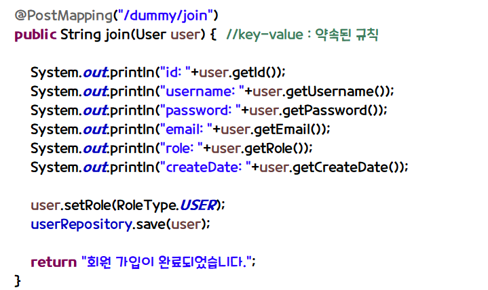The height and width of the screenshot is (290, 488).
Task: Click the italic USER enum constant
Action: tap(198, 205)
